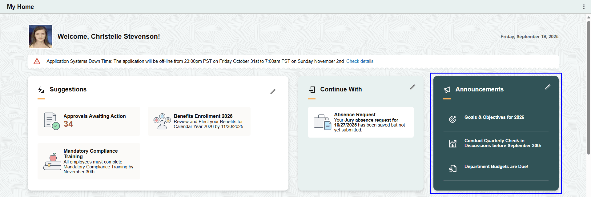Viewport: 591px width, 197px height.
Task: Click the red system downtime alert icon
Action: pyautogui.click(x=37, y=61)
